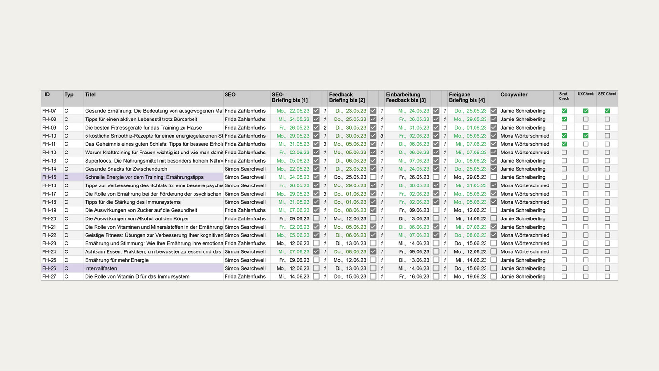Tick the SEO-Briefing checkbox in row FH-20

click(x=316, y=218)
